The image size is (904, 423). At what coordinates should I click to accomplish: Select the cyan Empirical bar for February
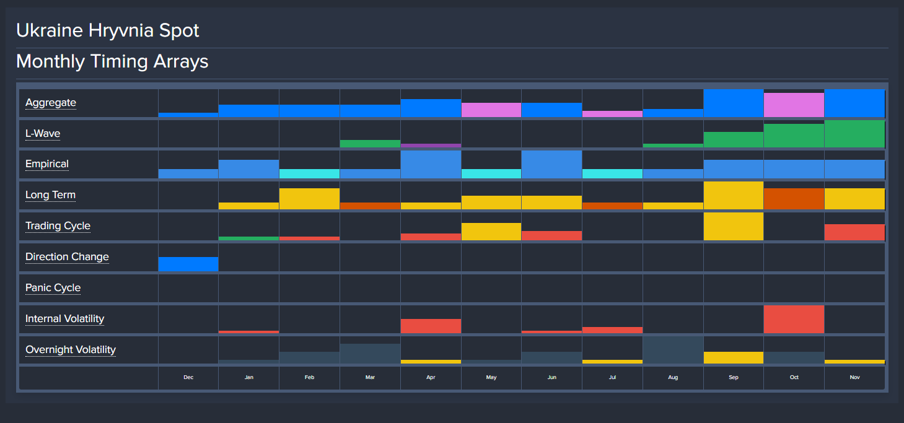309,174
